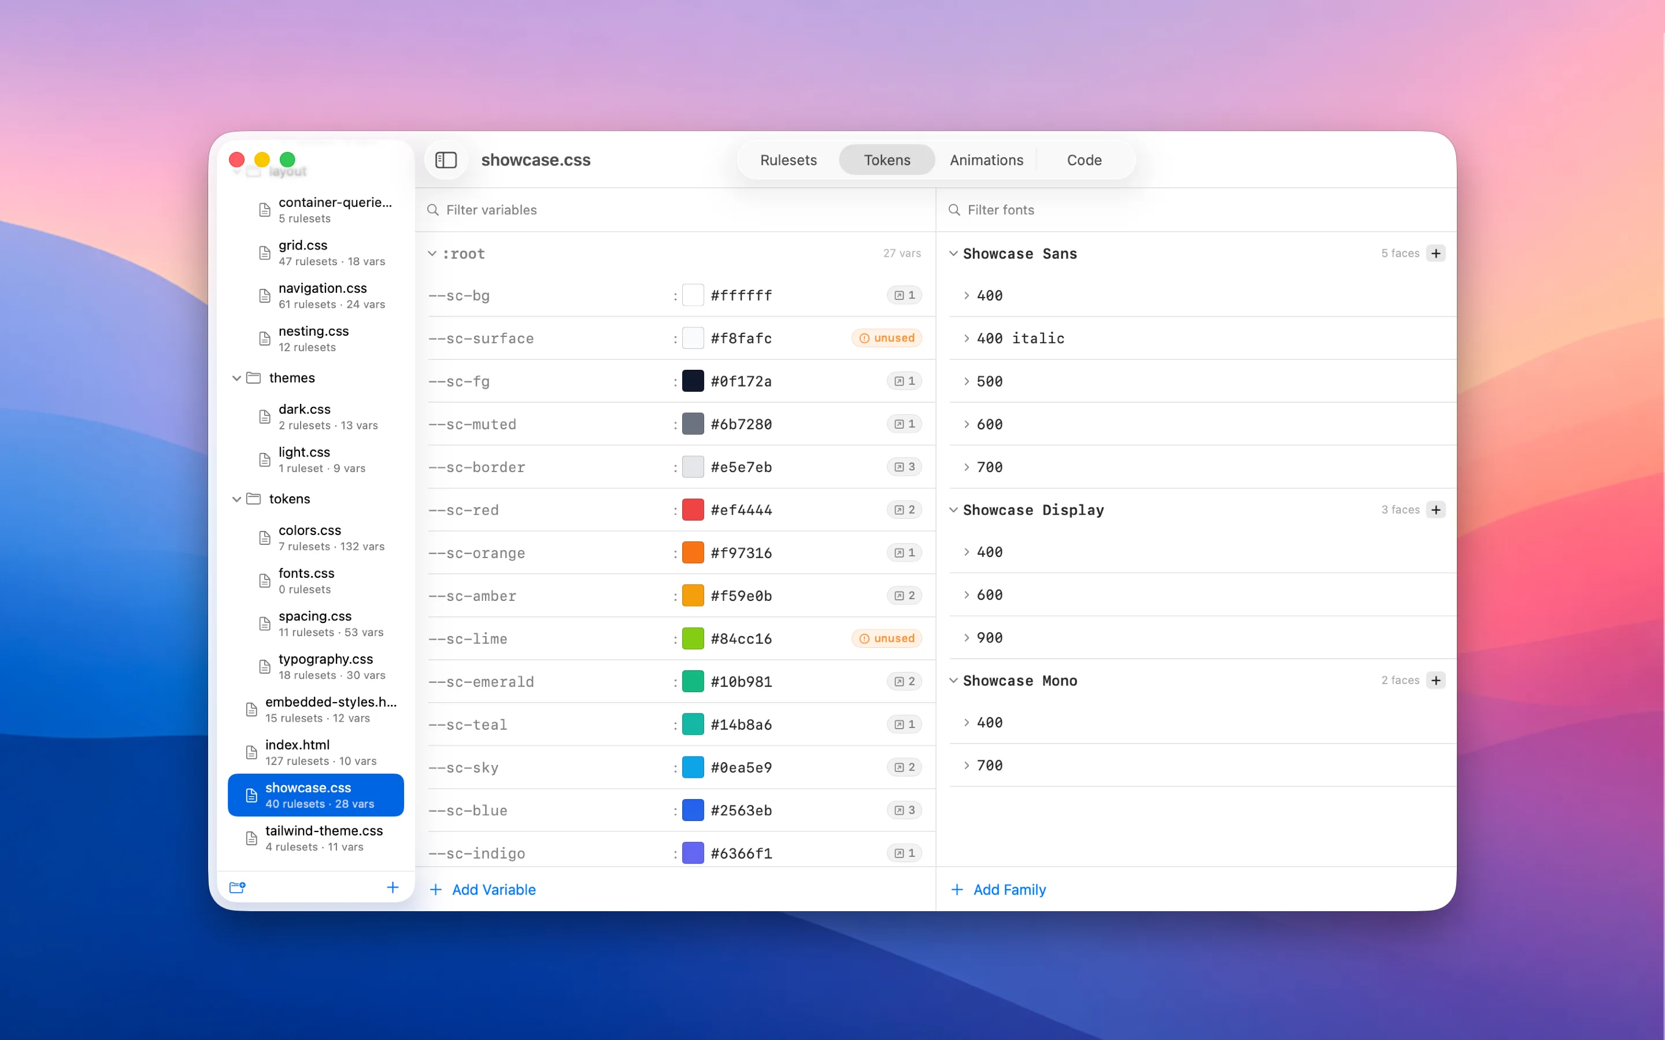Open the --sc-teal color swatch

pyautogui.click(x=693, y=725)
